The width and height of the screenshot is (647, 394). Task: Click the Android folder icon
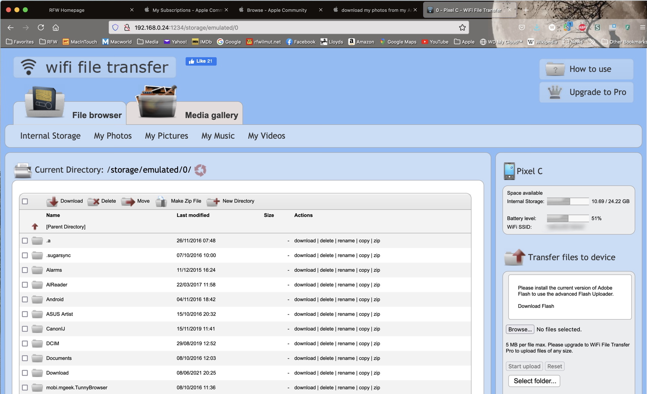tap(37, 299)
